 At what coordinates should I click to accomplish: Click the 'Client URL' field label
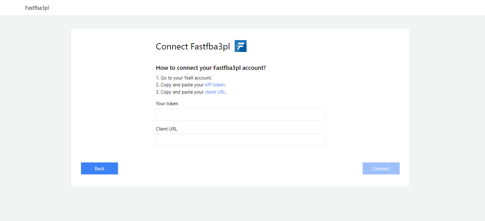coord(166,129)
